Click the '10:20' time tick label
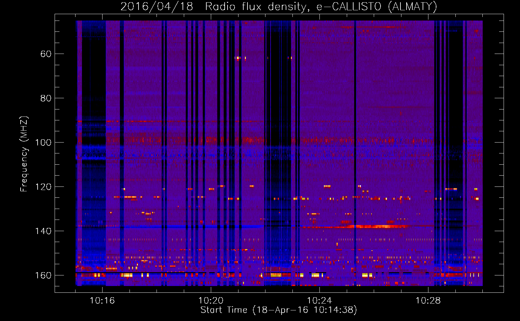 (211, 301)
